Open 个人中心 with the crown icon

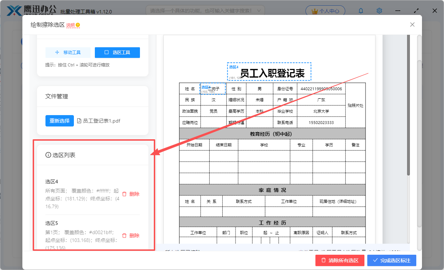(325, 11)
